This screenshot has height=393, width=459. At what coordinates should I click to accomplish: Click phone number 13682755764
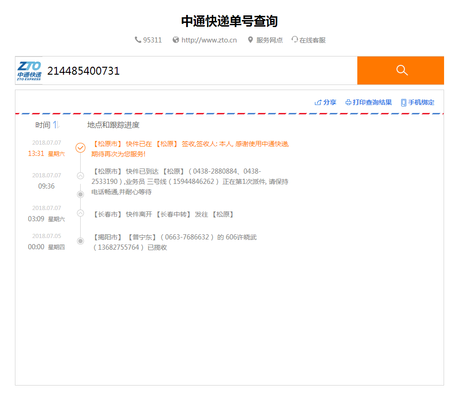pyautogui.click(x=118, y=247)
